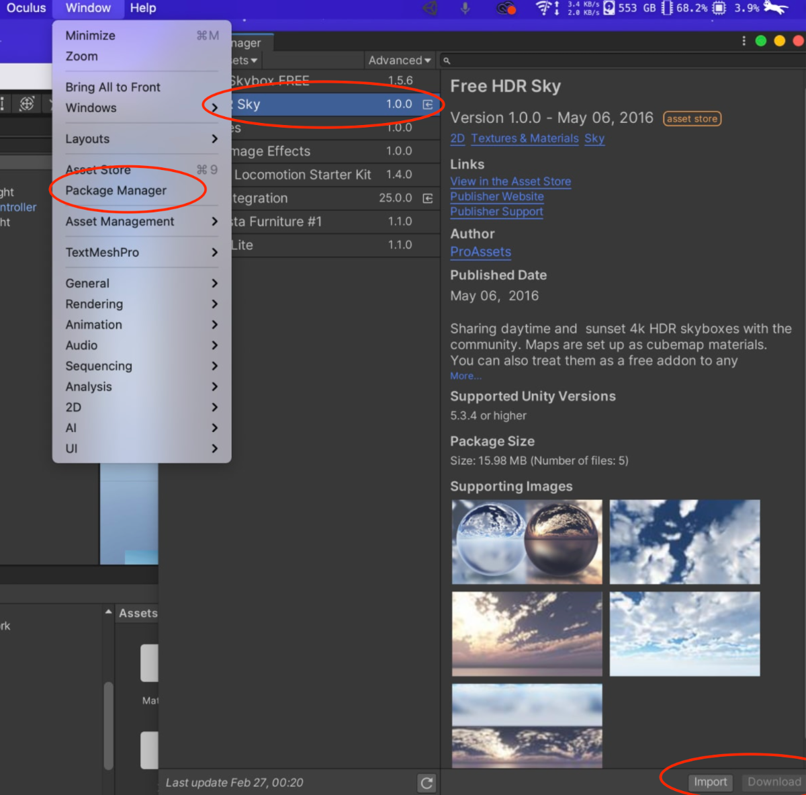Click the microphone icon in the menu bar
The width and height of the screenshot is (806, 795).
465,8
